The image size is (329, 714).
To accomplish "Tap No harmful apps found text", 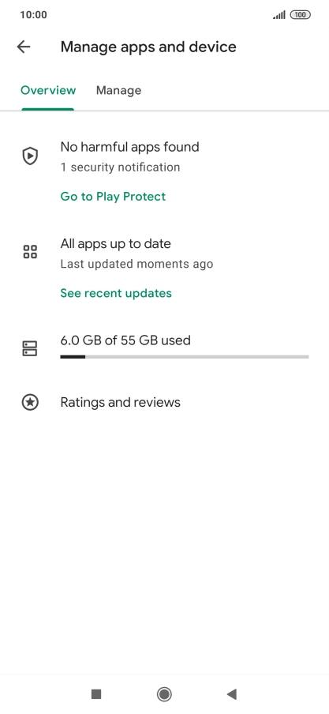I will pyautogui.click(x=129, y=147).
